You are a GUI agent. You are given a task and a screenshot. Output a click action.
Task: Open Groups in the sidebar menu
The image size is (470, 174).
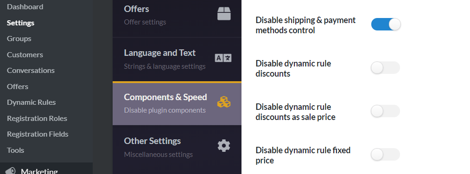(x=19, y=38)
